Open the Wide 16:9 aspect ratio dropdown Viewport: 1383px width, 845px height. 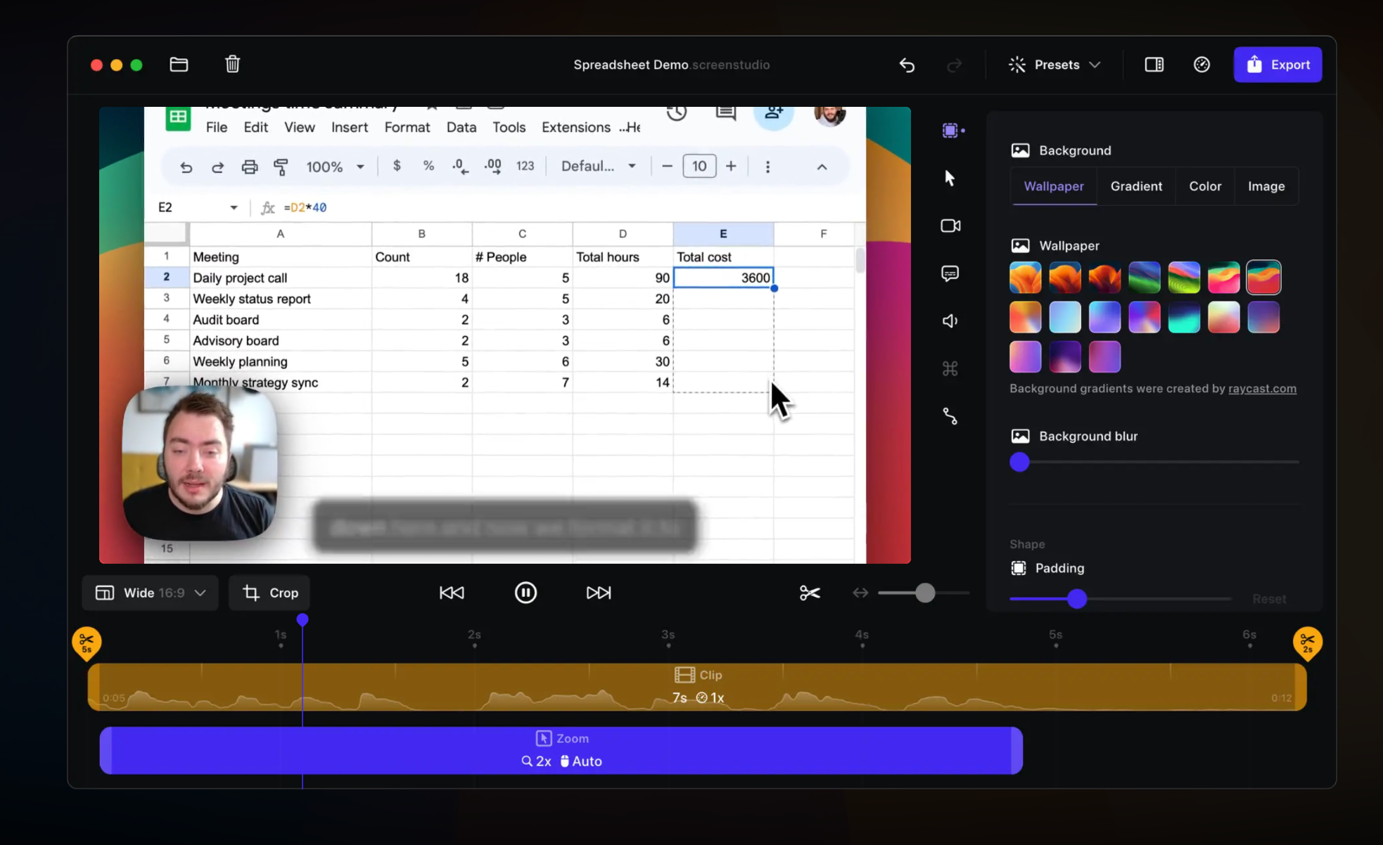150,593
